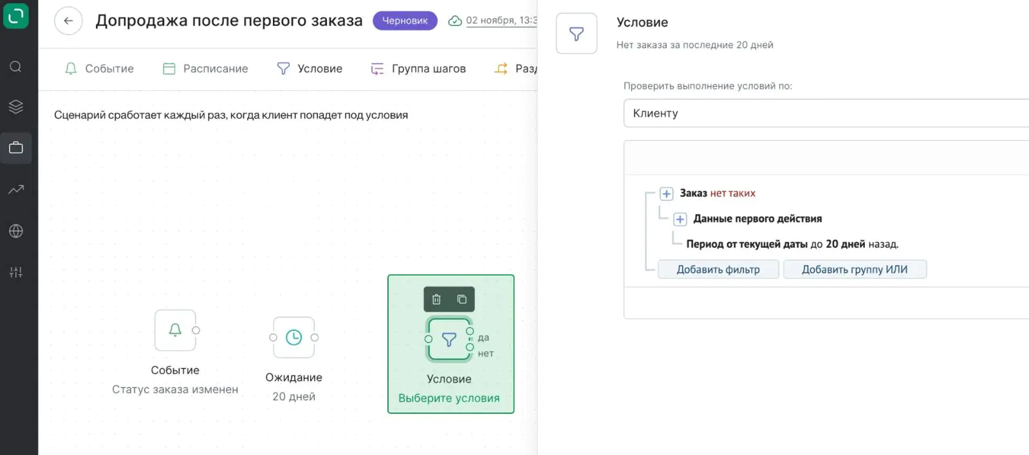Click the Ожидание node right connector

pos(315,337)
